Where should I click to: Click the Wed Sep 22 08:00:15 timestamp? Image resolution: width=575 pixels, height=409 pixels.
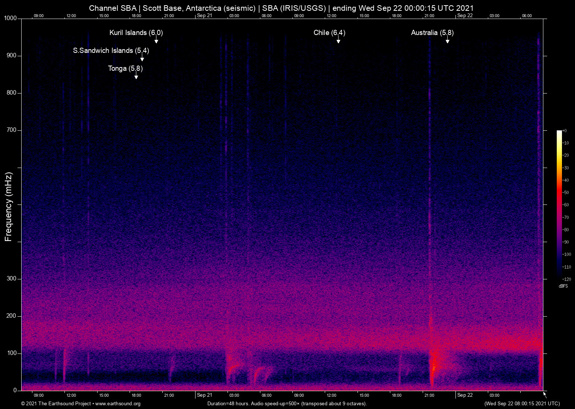click(522, 404)
